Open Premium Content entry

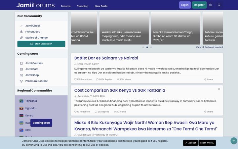(36, 81)
